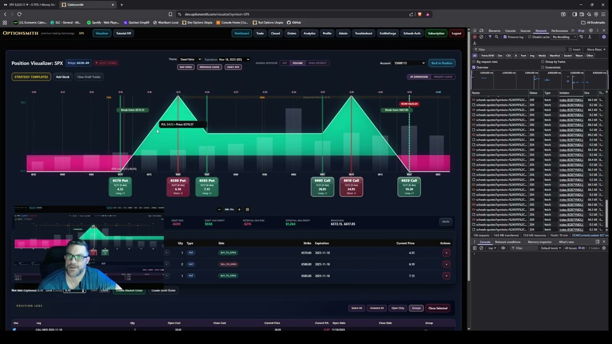Uncheck the Overview checkbox

pos(474,67)
